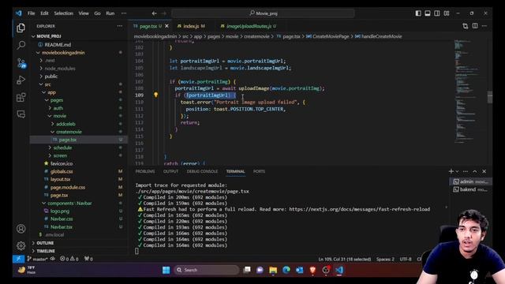The width and height of the screenshot is (505, 284).
Task: Click the editor vertical scrollbar thumb
Action: (x=489, y=97)
